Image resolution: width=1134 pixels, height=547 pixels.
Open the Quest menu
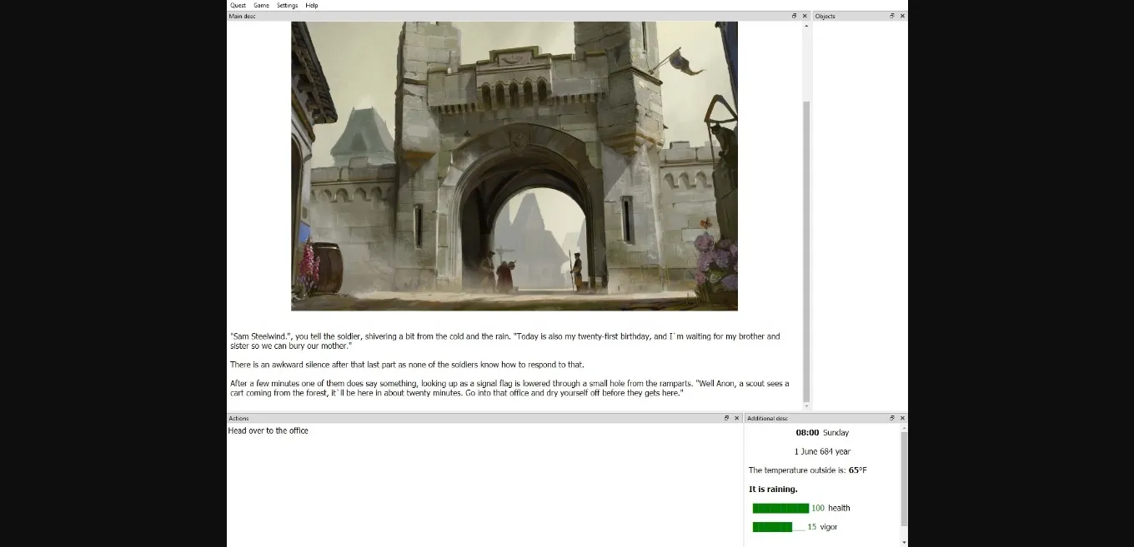pyautogui.click(x=238, y=5)
